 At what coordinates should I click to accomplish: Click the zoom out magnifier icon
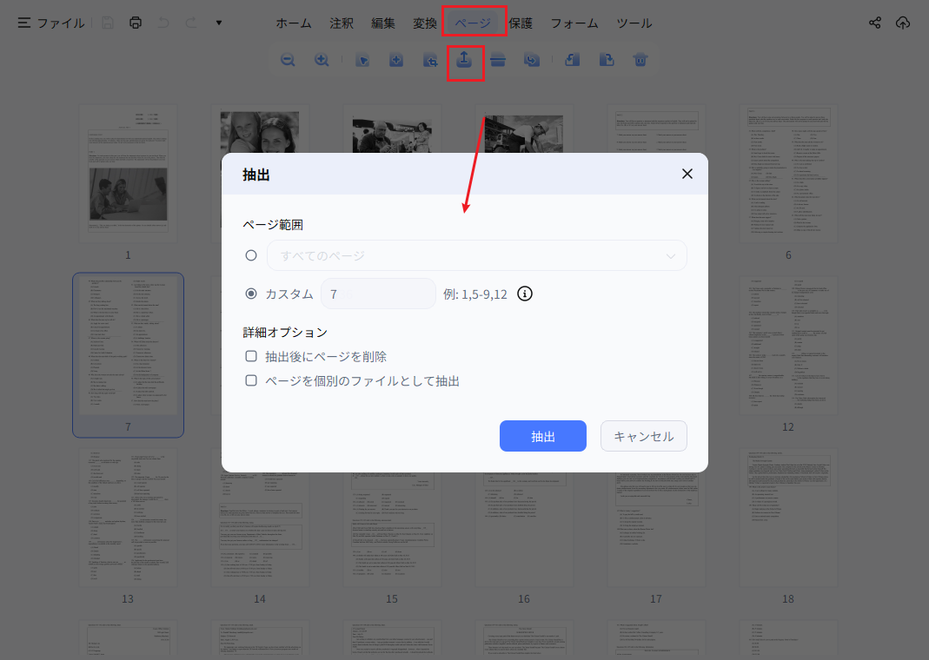click(288, 60)
